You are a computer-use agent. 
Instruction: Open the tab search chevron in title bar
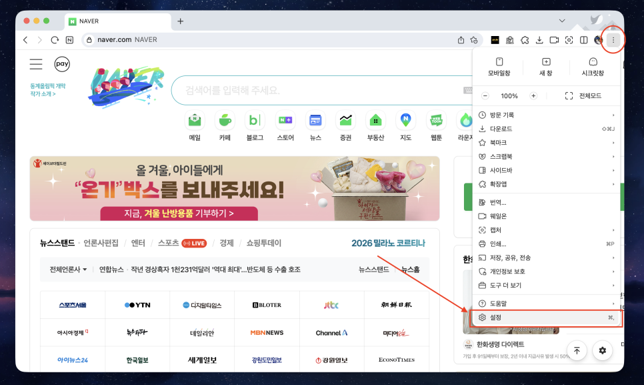[x=562, y=21]
